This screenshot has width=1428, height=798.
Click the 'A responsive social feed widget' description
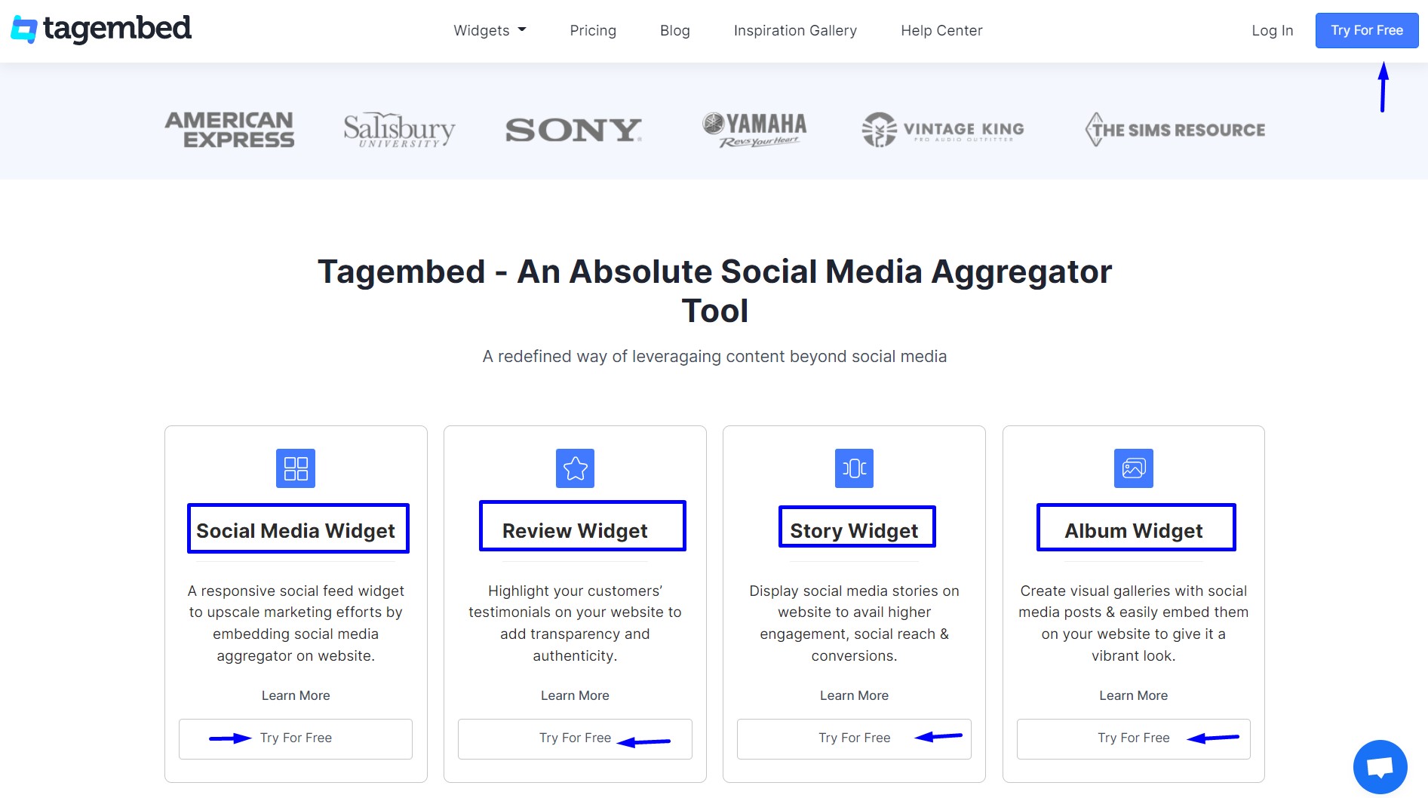[x=296, y=623]
